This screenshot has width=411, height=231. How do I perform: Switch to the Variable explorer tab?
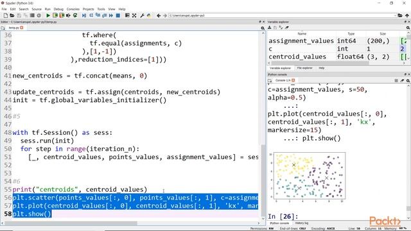pyautogui.click(x=280, y=68)
